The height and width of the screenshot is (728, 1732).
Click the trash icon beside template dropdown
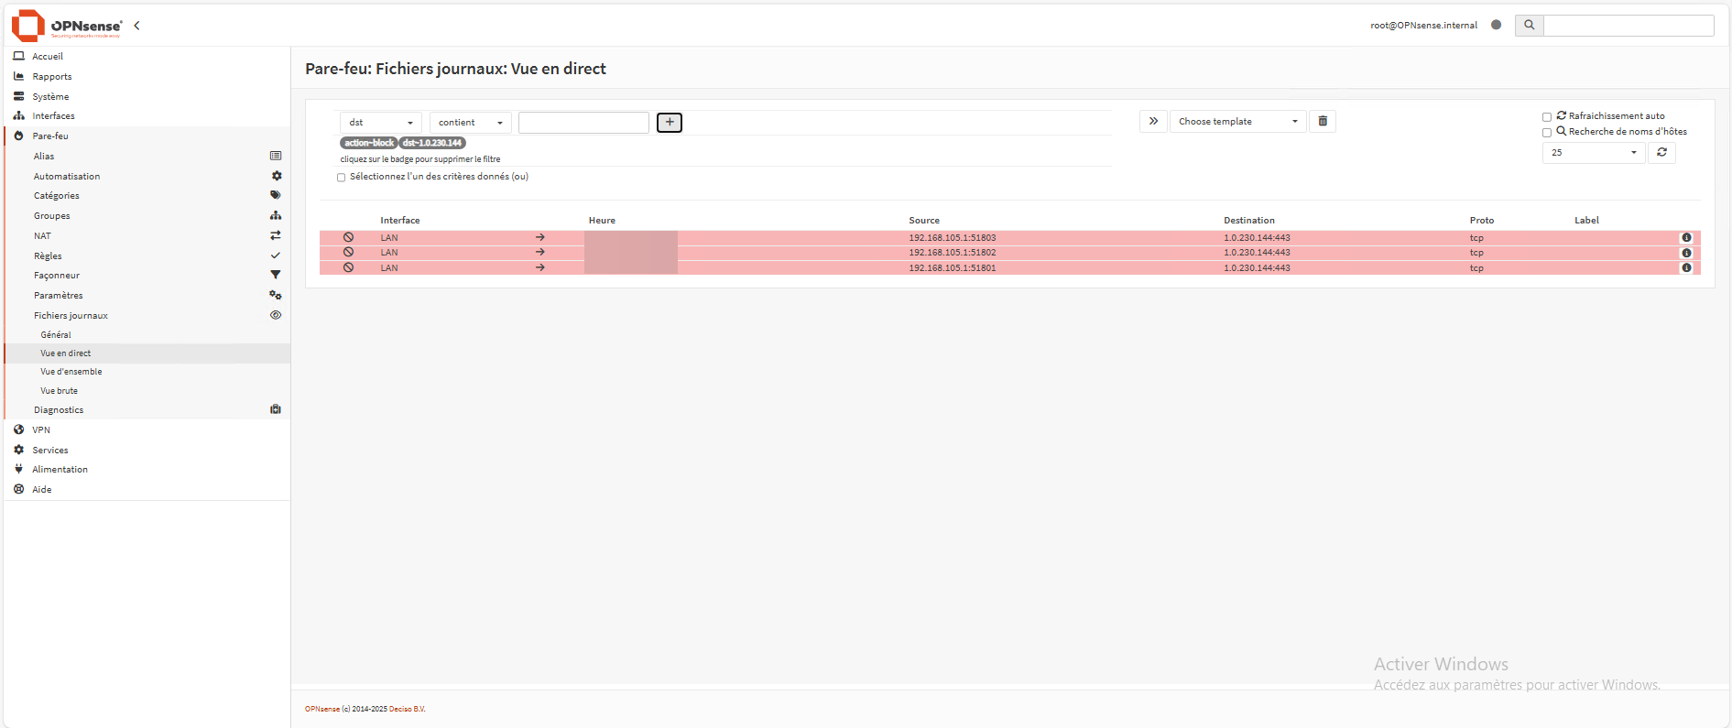[x=1323, y=121]
